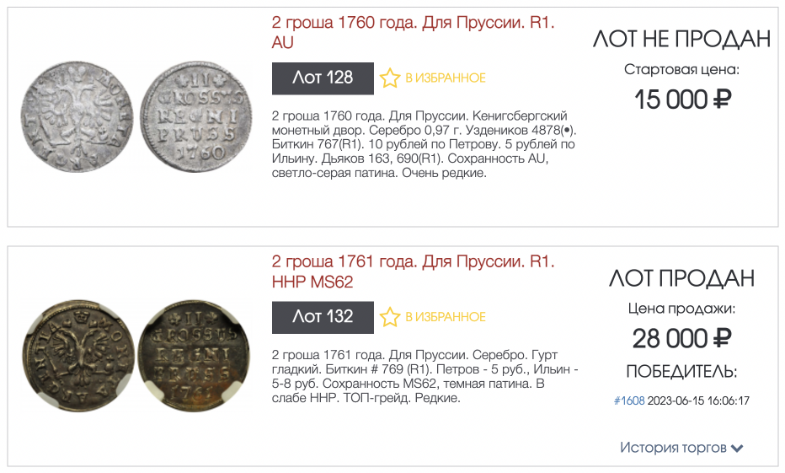Click the ЛОТ ПРОДАН status heading
This screenshot has height=473, width=785.
(x=681, y=278)
